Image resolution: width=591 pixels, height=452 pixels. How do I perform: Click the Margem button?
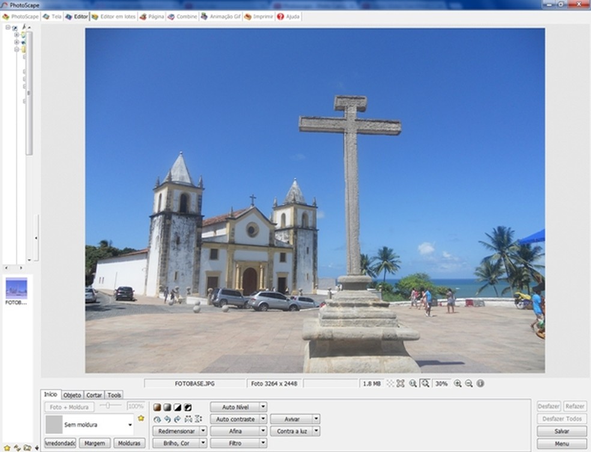click(94, 443)
